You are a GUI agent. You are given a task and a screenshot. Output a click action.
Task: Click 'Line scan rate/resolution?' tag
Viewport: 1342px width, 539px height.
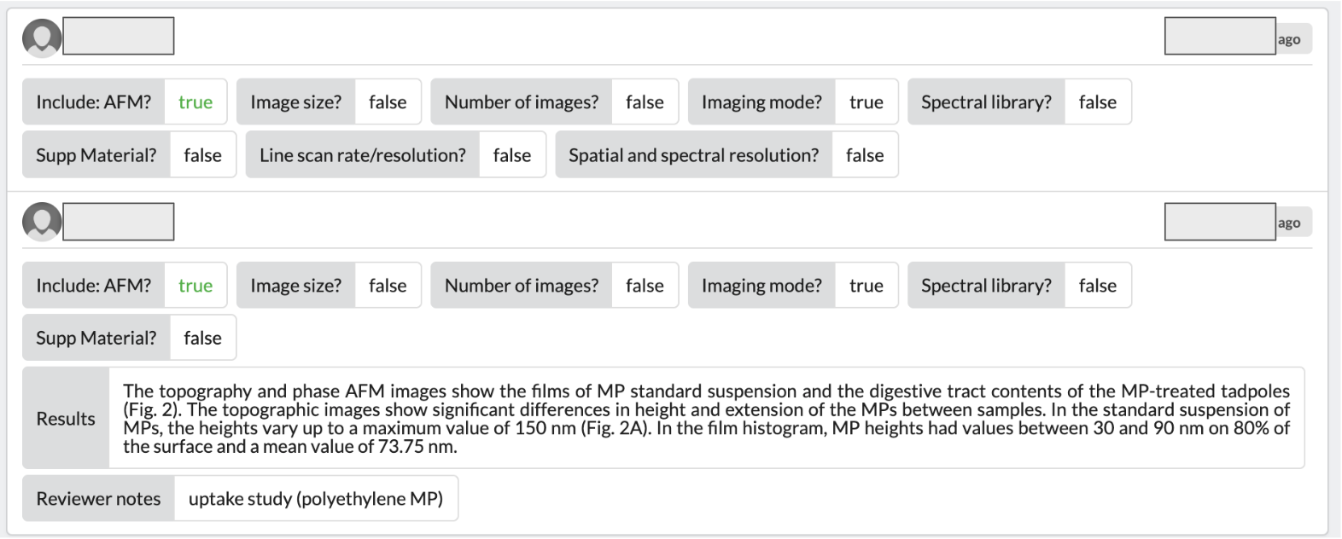point(396,155)
